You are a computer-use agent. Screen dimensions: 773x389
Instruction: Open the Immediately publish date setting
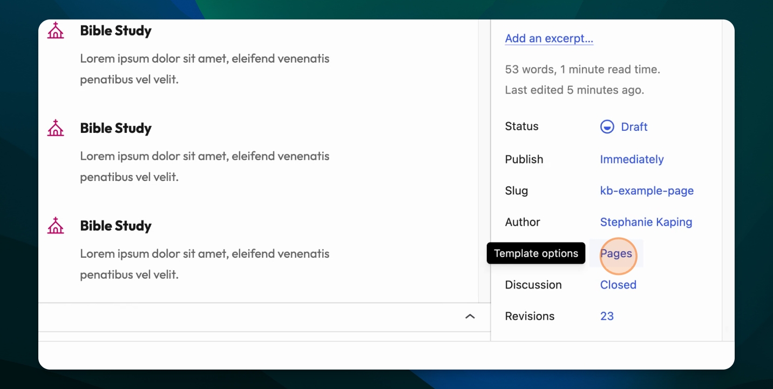tap(632, 159)
